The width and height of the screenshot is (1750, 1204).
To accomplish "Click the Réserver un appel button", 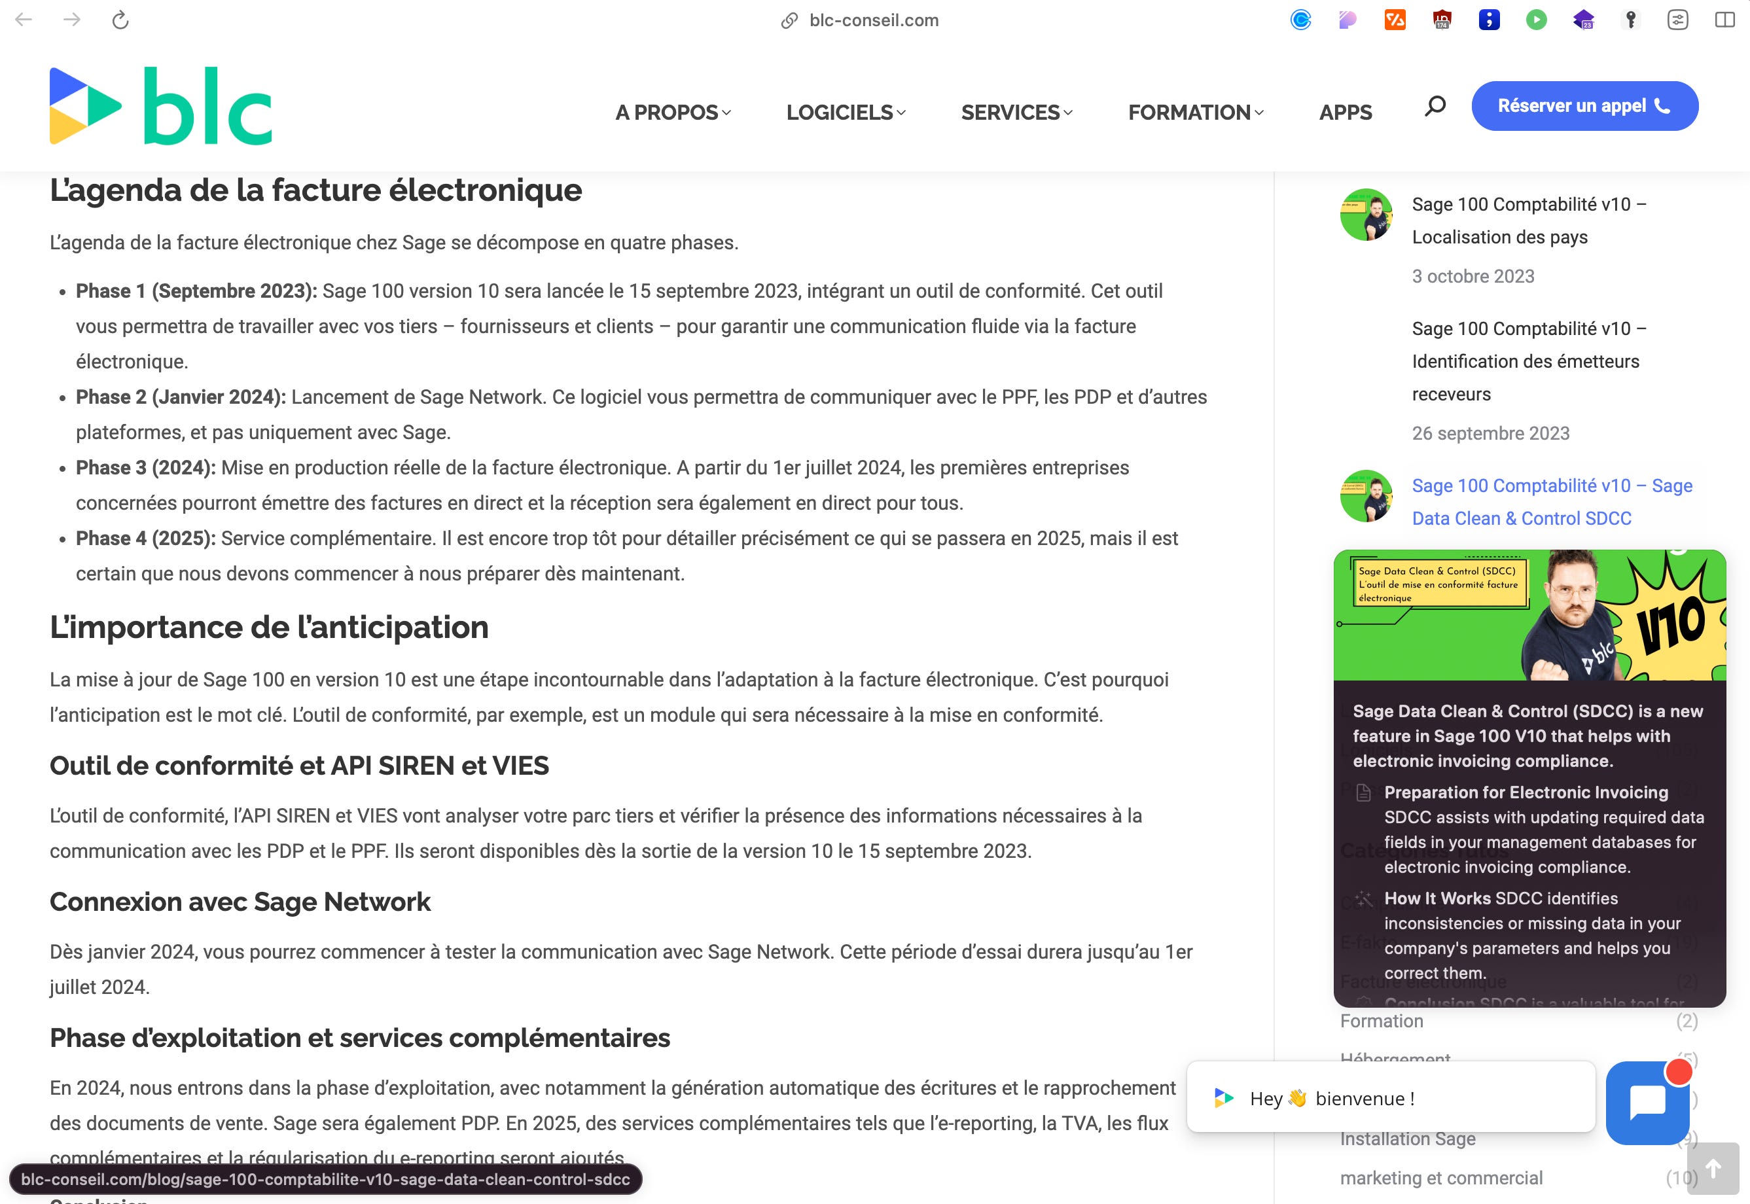I will point(1585,105).
